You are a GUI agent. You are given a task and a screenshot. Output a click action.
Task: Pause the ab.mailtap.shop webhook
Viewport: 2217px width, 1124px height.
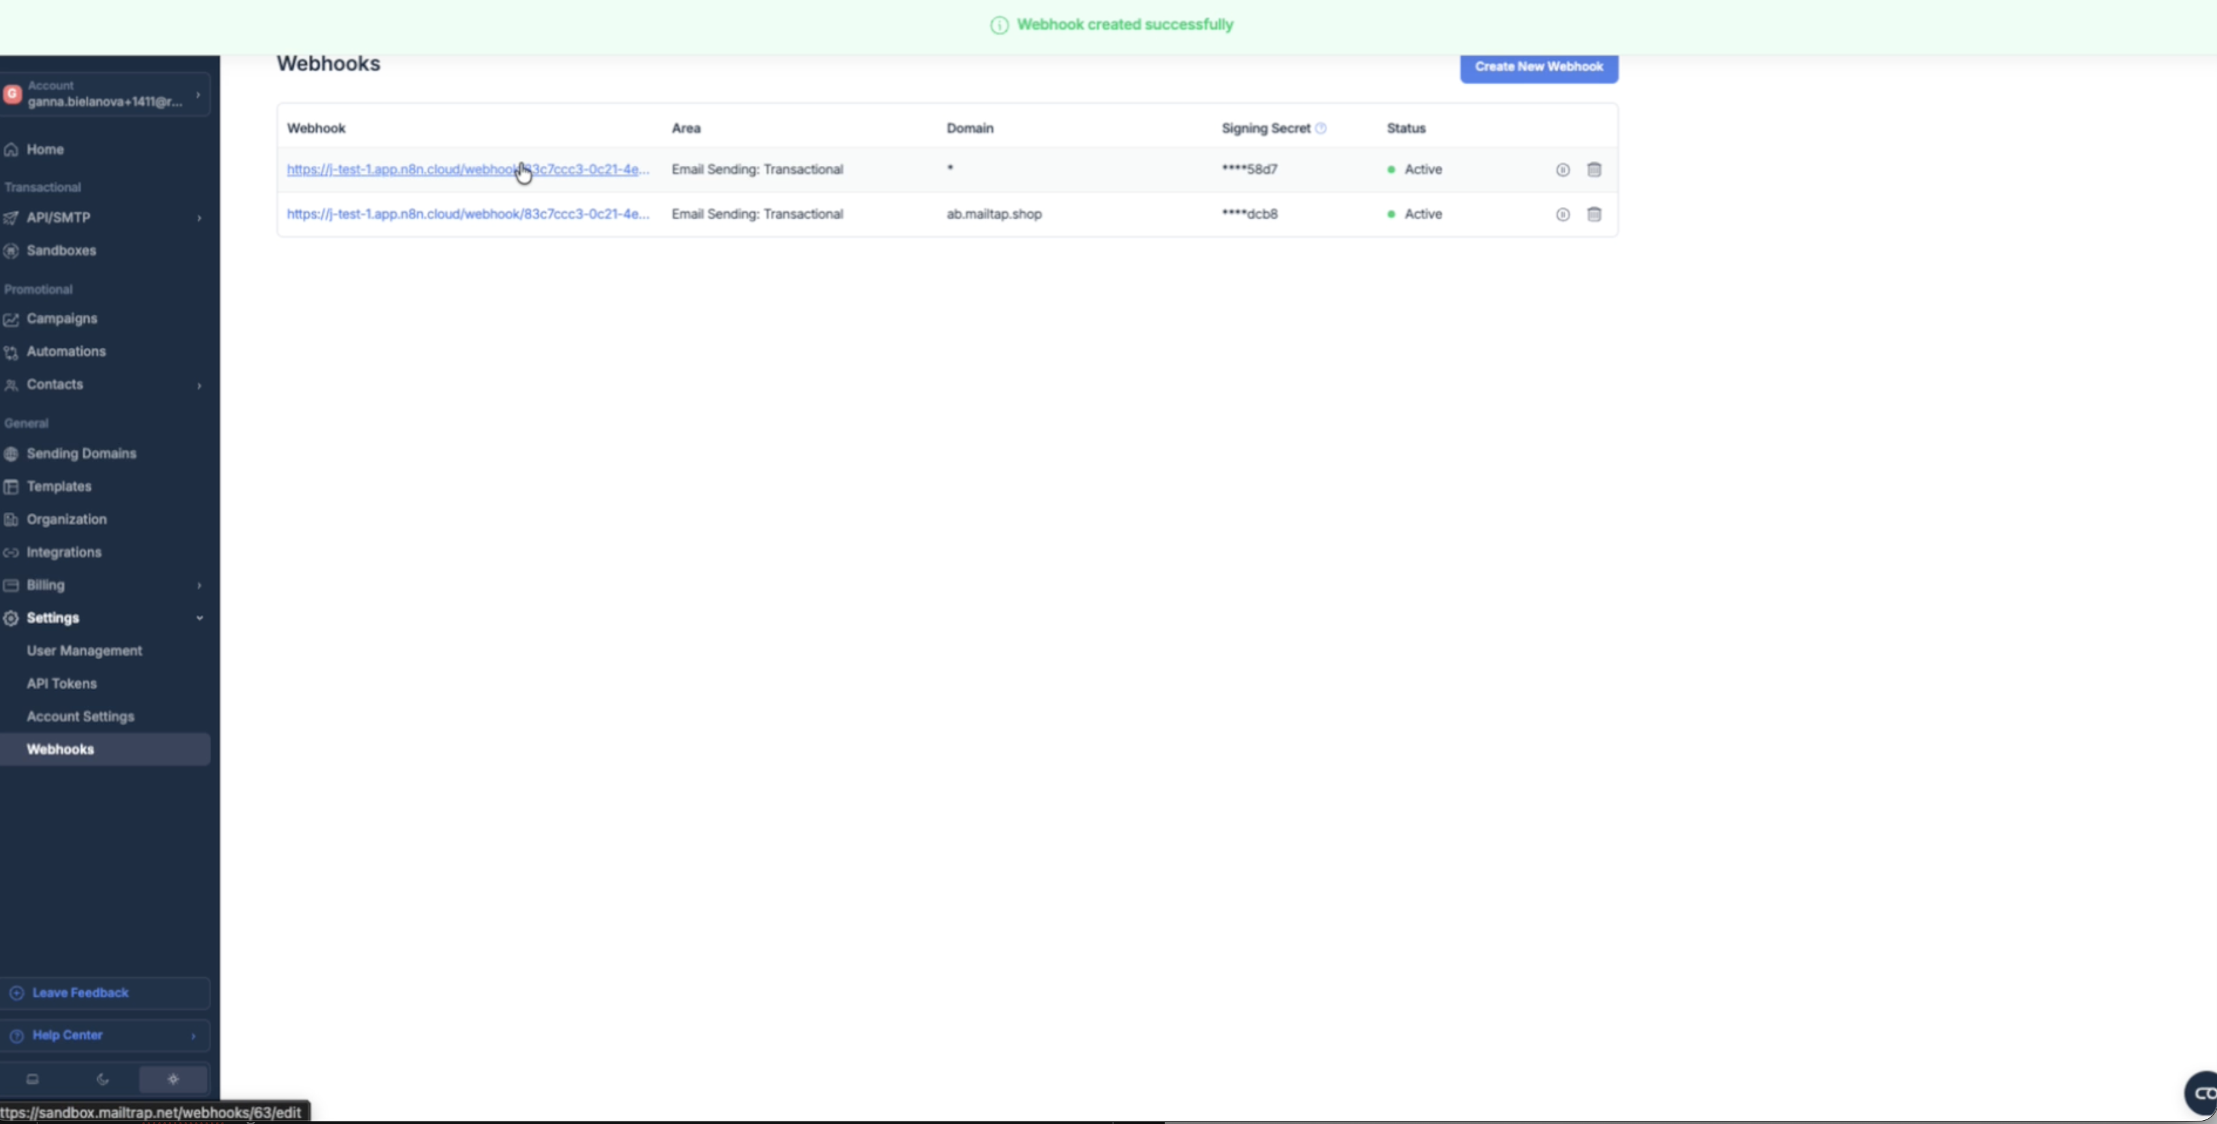pyautogui.click(x=1563, y=214)
